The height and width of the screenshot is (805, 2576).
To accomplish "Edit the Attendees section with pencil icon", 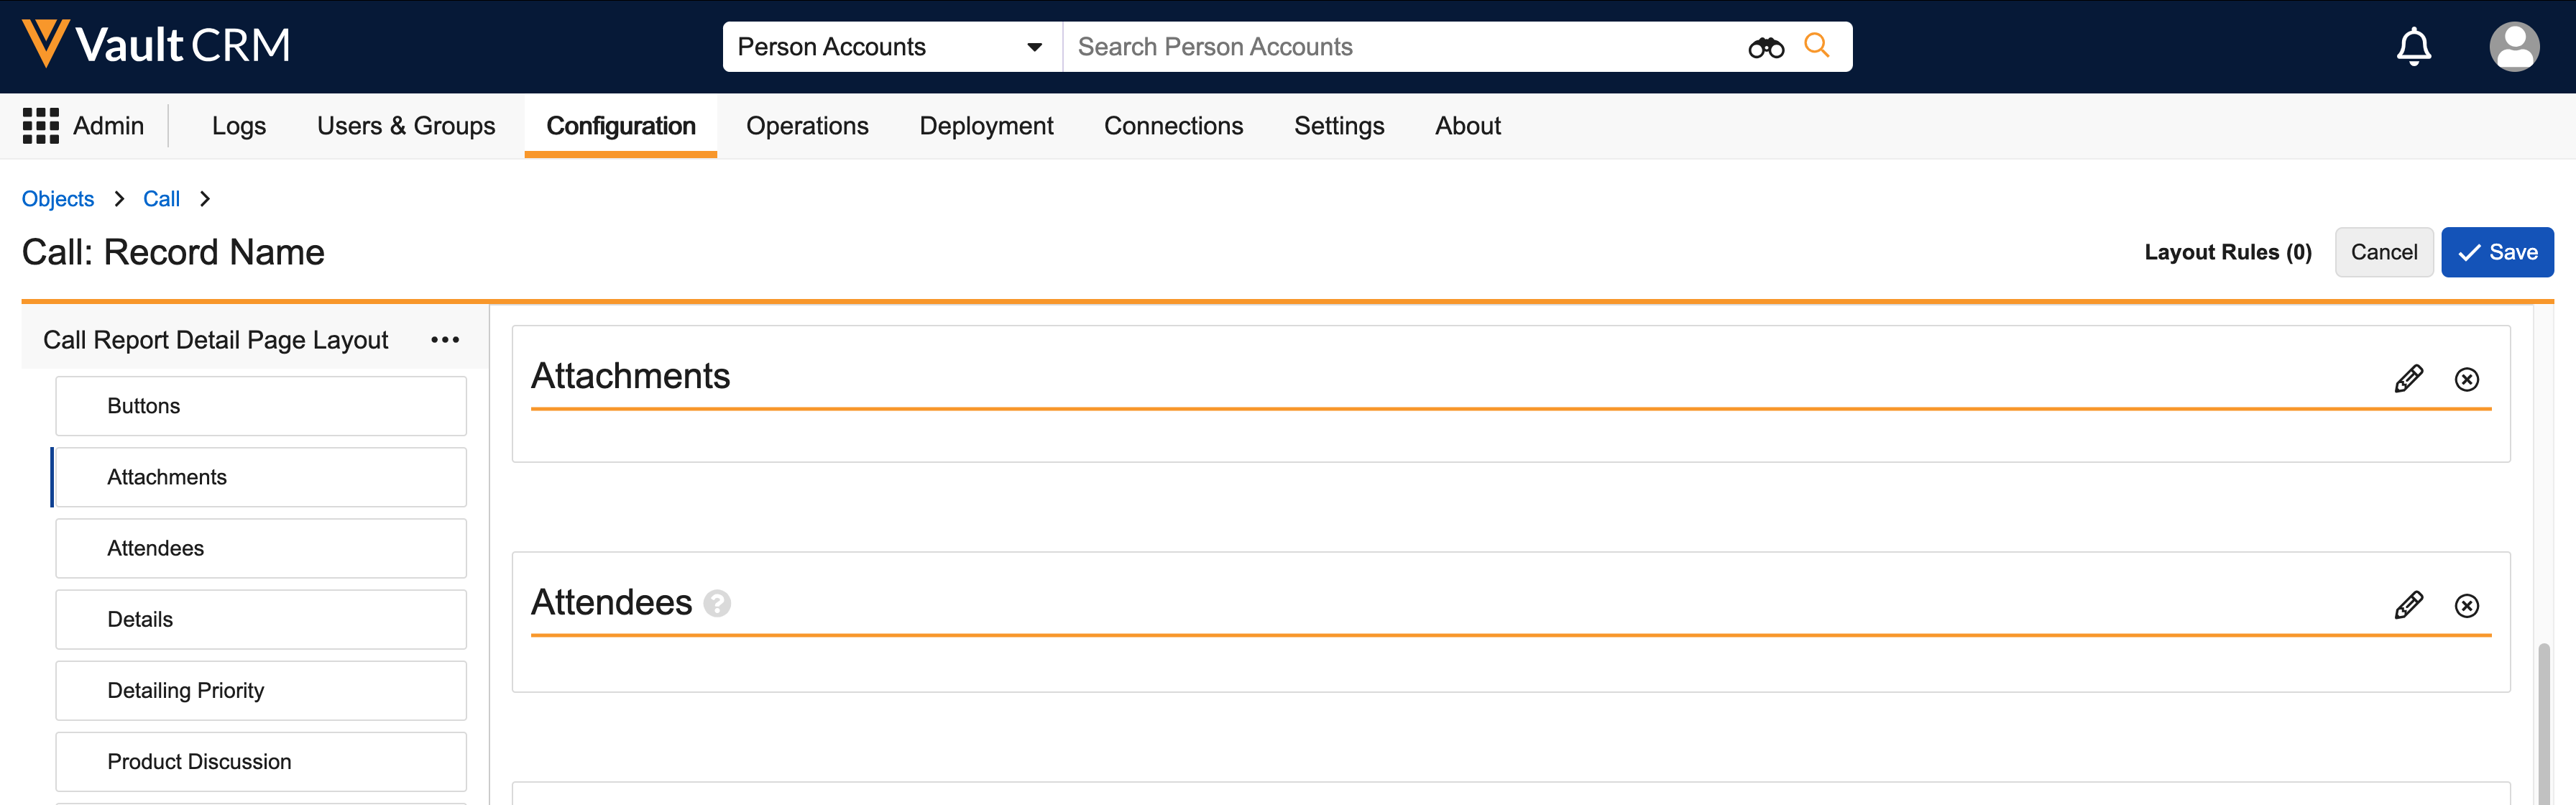I will (2408, 605).
